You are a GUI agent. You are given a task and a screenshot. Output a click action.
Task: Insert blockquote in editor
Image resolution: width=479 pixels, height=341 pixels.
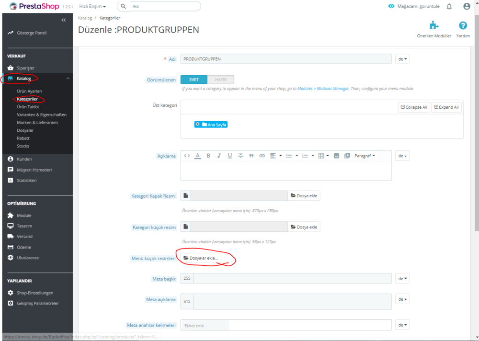(x=251, y=156)
